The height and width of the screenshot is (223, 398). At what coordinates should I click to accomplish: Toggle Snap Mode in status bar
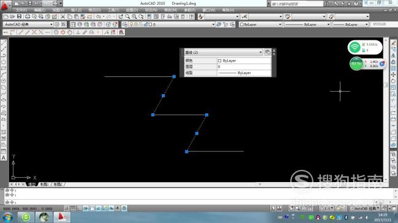[66, 208]
